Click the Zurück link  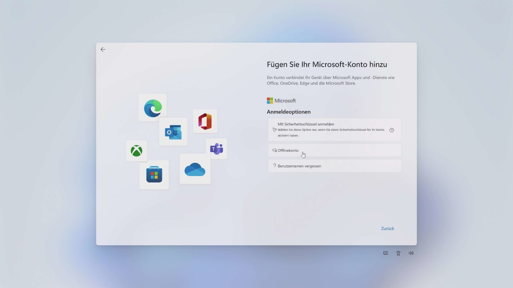pos(387,229)
